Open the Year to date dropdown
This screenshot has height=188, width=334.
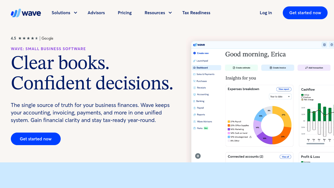280,97
